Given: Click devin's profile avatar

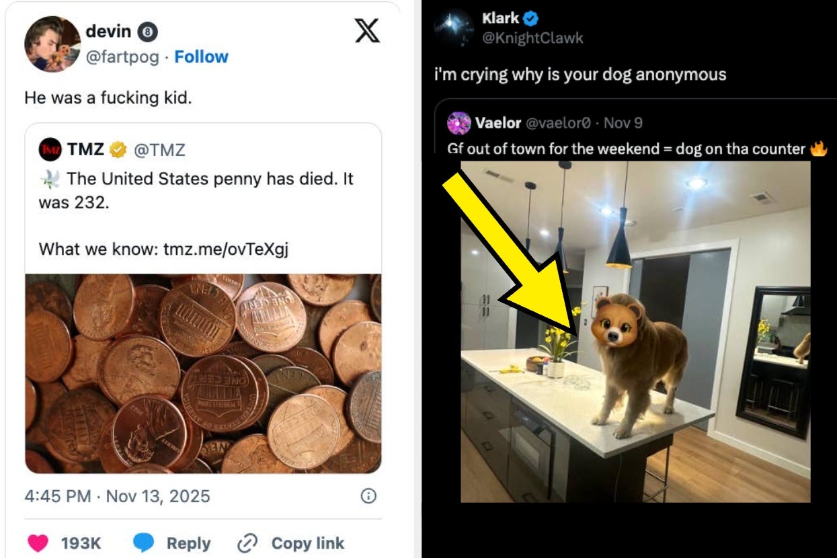Looking at the screenshot, I should 52,44.
